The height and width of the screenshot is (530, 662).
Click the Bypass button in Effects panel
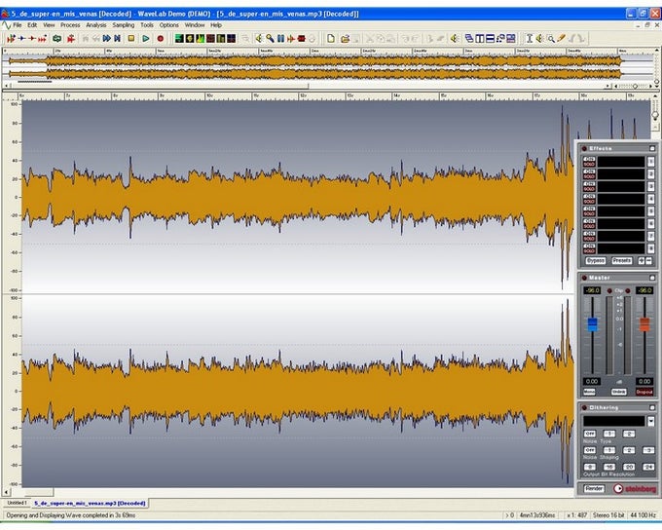[x=596, y=260]
